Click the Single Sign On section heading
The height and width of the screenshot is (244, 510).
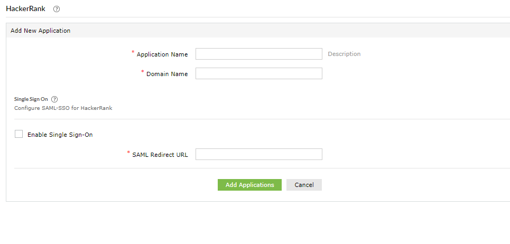31,99
